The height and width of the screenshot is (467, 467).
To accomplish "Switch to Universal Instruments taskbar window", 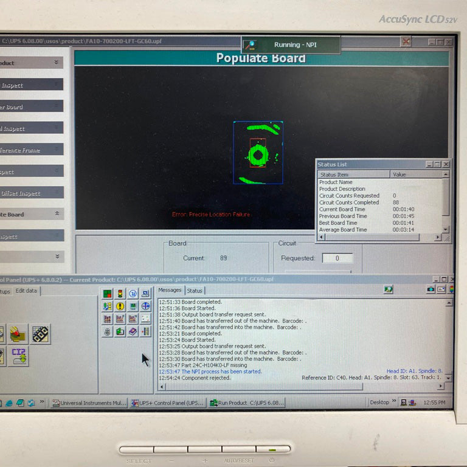I will tap(89, 403).
